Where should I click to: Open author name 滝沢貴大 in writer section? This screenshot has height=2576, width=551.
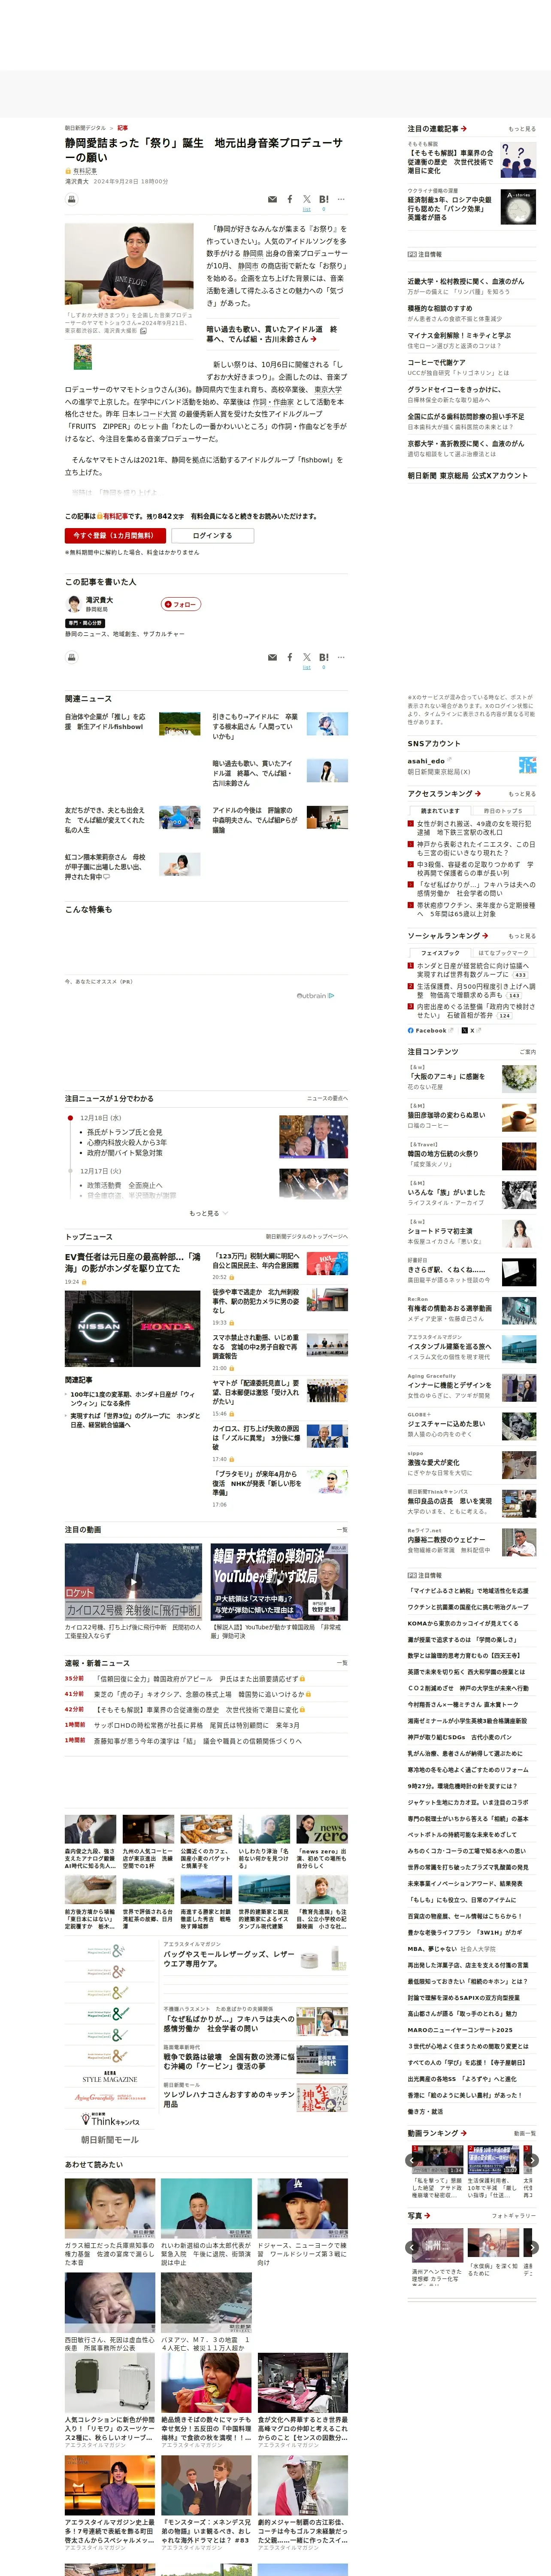tap(99, 600)
